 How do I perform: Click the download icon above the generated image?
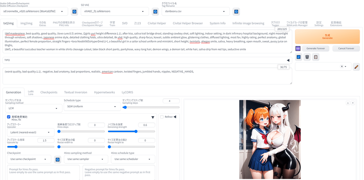[x=348, y=103]
